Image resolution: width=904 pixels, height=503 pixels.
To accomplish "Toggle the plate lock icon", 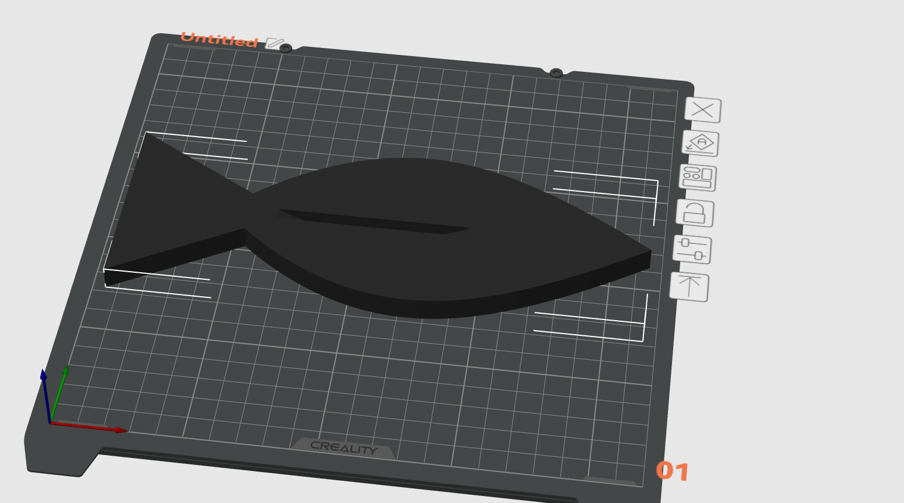I will click(x=695, y=213).
